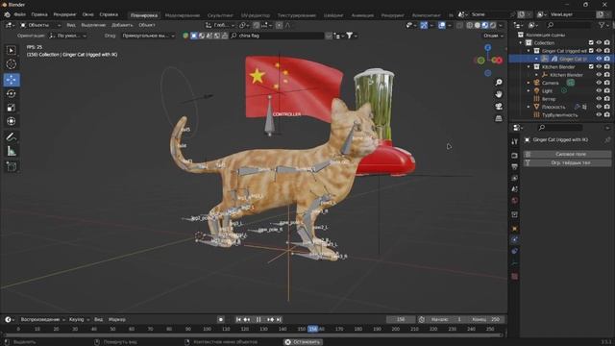
Task: Toggle viewport overlays display
Action: pos(442,25)
